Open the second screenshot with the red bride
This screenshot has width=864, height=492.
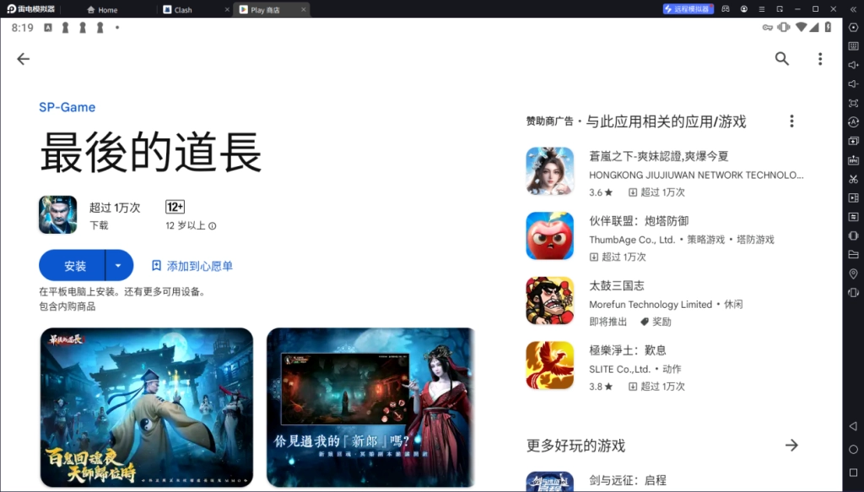pos(371,408)
